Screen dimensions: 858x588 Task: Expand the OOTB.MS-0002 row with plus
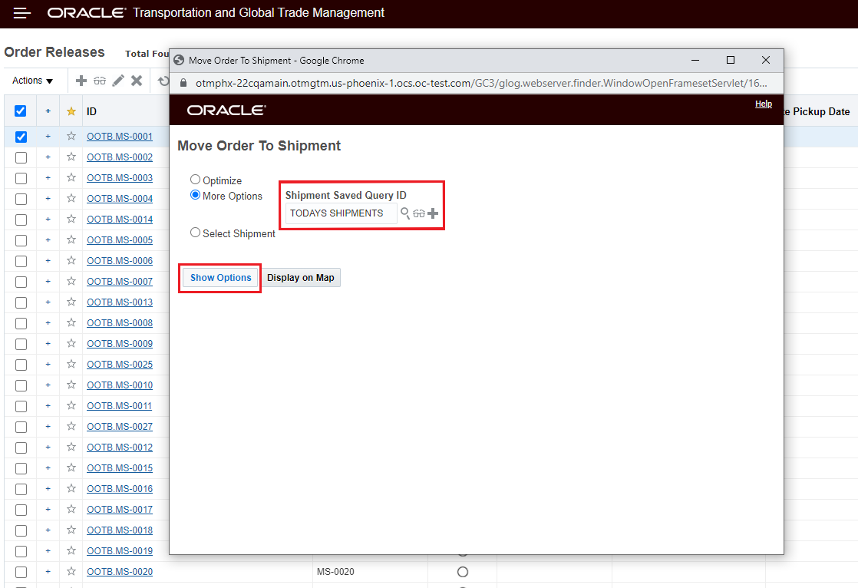48,157
